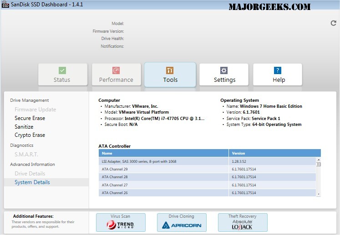Image resolution: width=340 pixels, height=235 pixels.
Task: Click Windows 7 Home Basic Edition name
Action: pyautogui.click(x=271, y=106)
